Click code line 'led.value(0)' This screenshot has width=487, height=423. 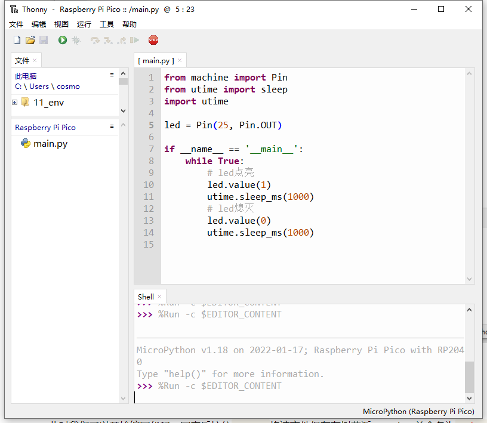pyautogui.click(x=239, y=221)
